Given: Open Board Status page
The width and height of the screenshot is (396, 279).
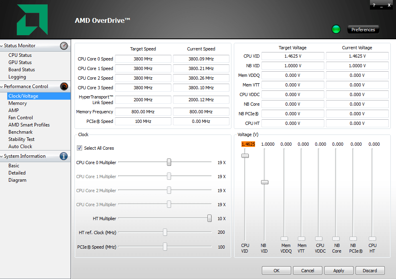Looking at the screenshot, I should pos(22,70).
